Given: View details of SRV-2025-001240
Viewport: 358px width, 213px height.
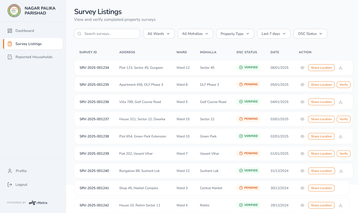Looking at the screenshot, I should [x=302, y=171].
